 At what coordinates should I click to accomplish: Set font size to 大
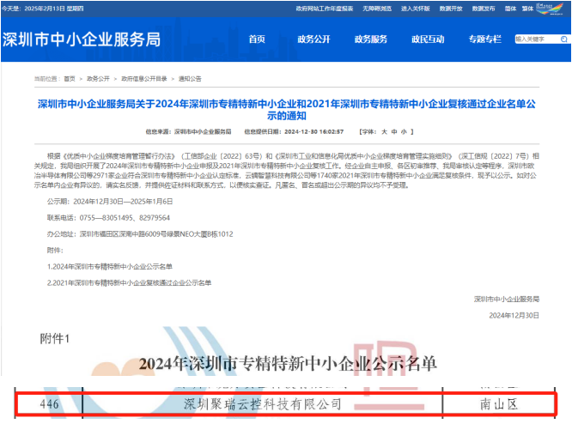coord(384,131)
